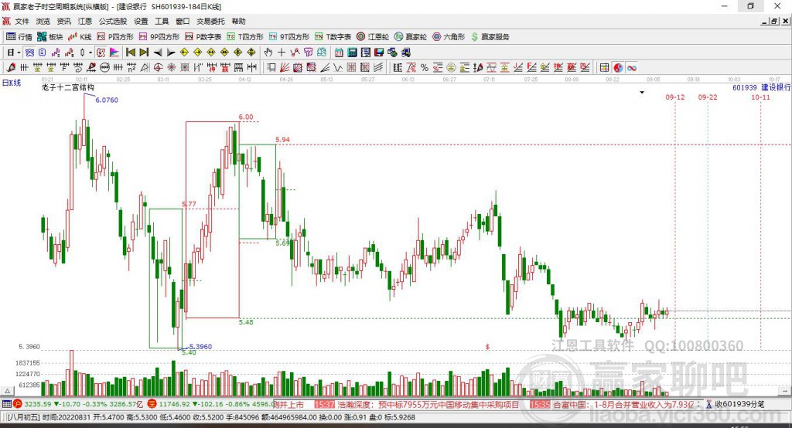This screenshot has height=428, width=792.
Task: Open the 赢家轮 tool
Action: (411, 37)
